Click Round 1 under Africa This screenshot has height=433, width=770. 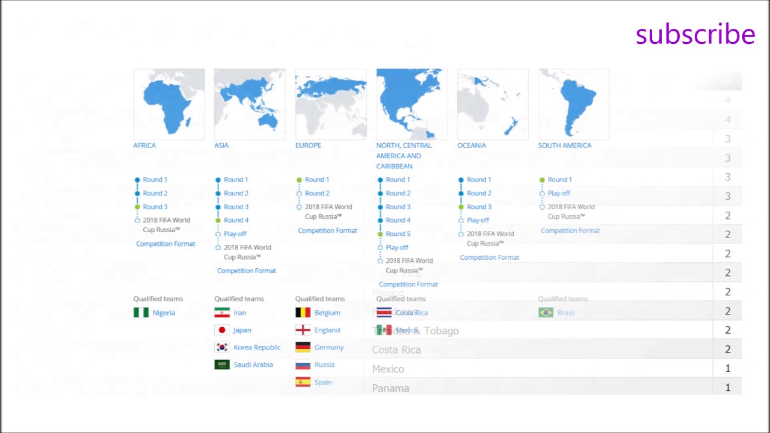(x=155, y=180)
